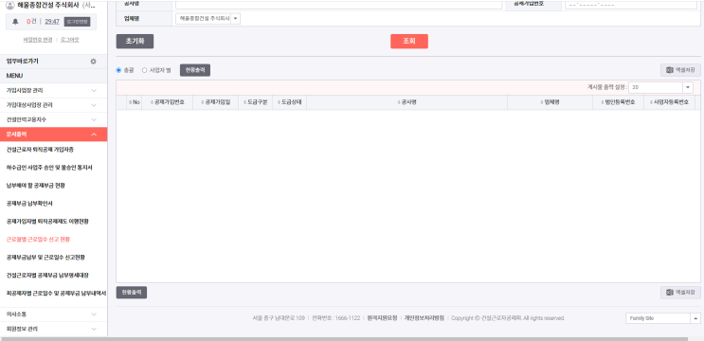704x341 pixels.
Task: Click sort arrows icon on 공제가입번호 column
Action: click(x=152, y=102)
